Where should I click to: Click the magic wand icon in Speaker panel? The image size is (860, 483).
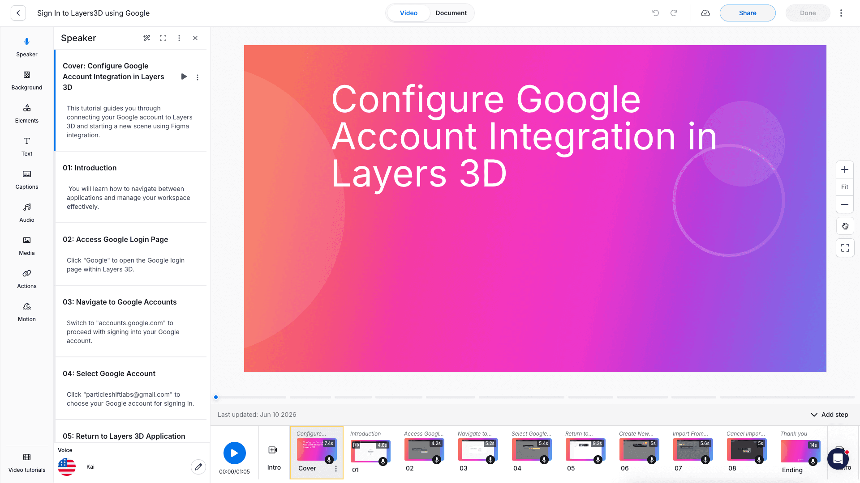click(147, 38)
